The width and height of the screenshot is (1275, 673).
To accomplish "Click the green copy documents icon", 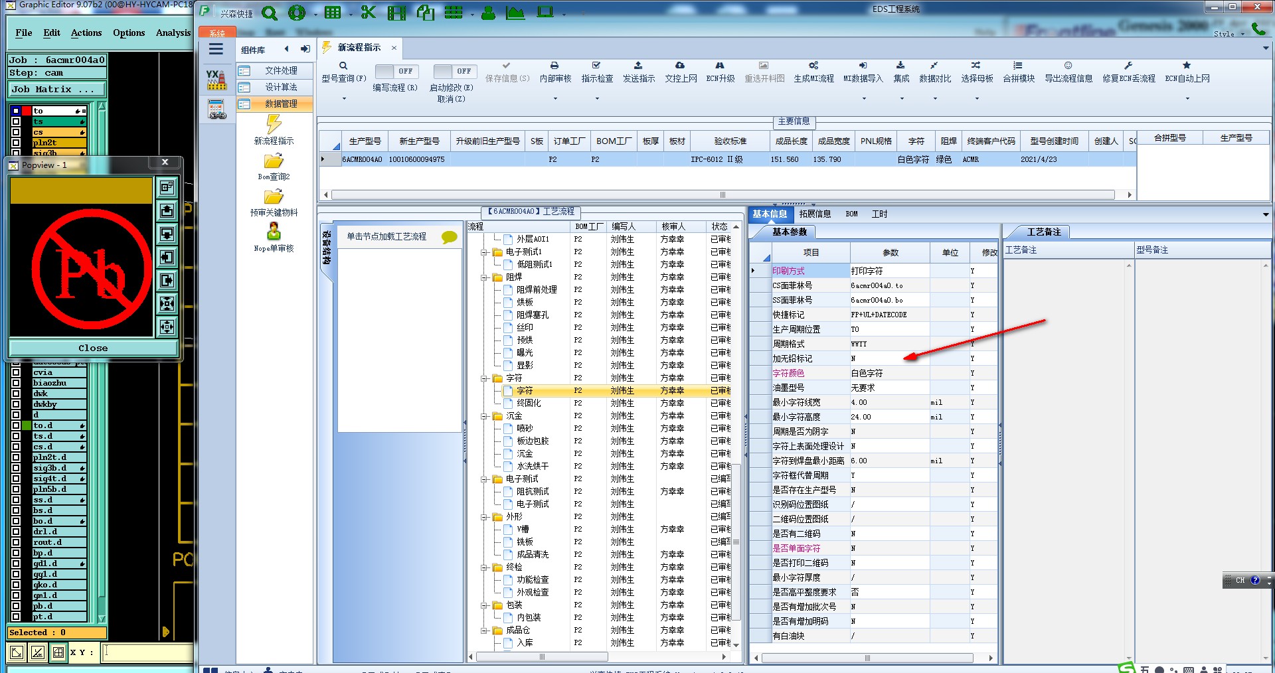I will (426, 13).
